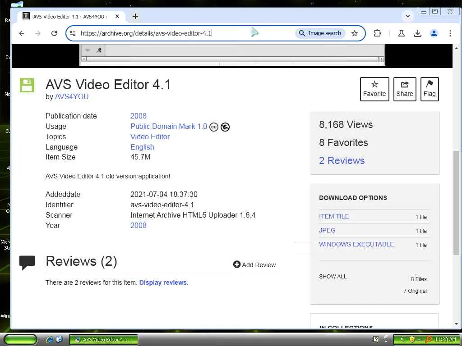Open a new browser tab

(135, 17)
